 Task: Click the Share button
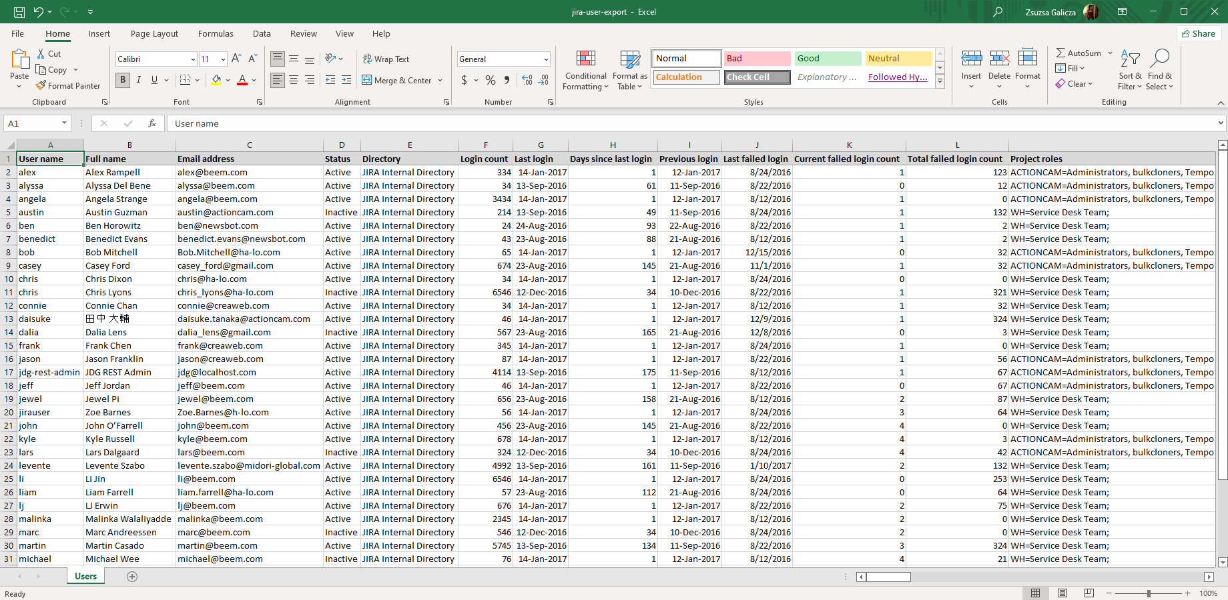pos(1199,34)
